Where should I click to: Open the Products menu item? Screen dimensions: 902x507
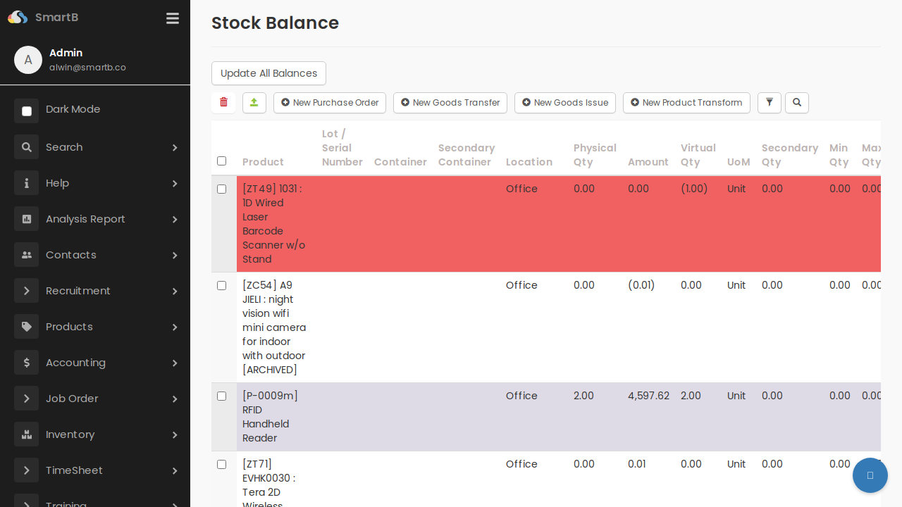coord(69,327)
